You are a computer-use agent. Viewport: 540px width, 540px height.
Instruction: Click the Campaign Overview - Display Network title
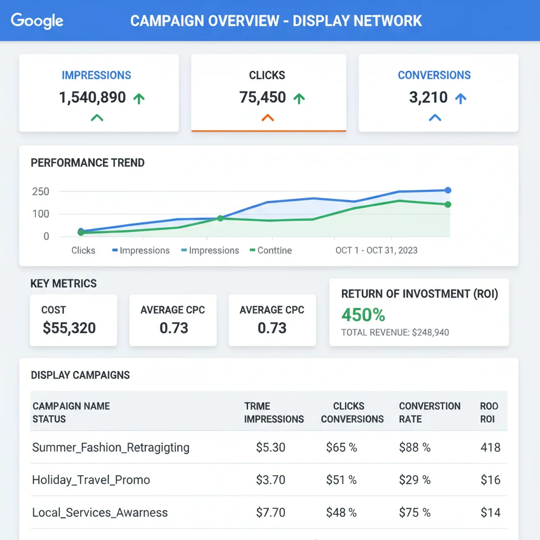click(276, 21)
